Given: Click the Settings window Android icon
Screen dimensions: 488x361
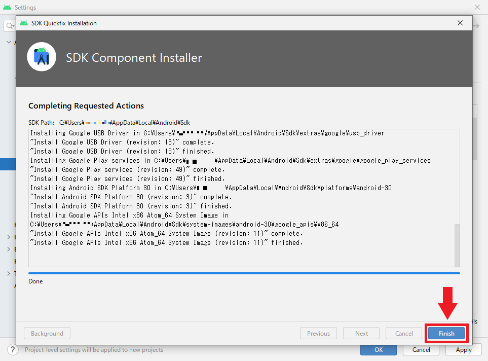Looking at the screenshot, I should click(x=7, y=7).
